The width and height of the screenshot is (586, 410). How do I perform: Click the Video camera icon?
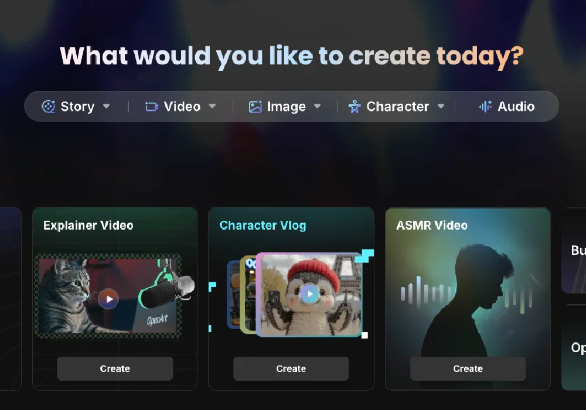pyautogui.click(x=151, y=107)
